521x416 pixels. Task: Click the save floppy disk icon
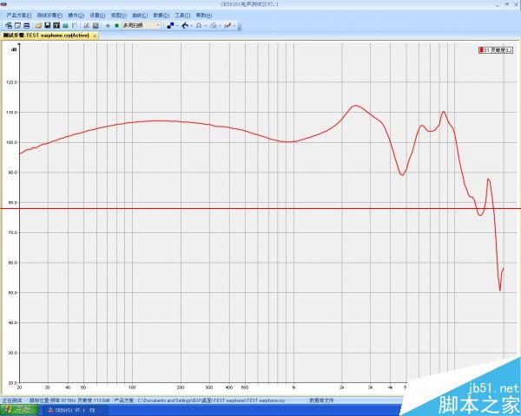click(47, 25)
